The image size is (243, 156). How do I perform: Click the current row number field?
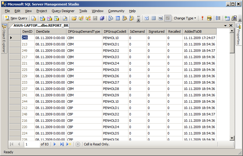pyautogui.click(x=32, y=144)
